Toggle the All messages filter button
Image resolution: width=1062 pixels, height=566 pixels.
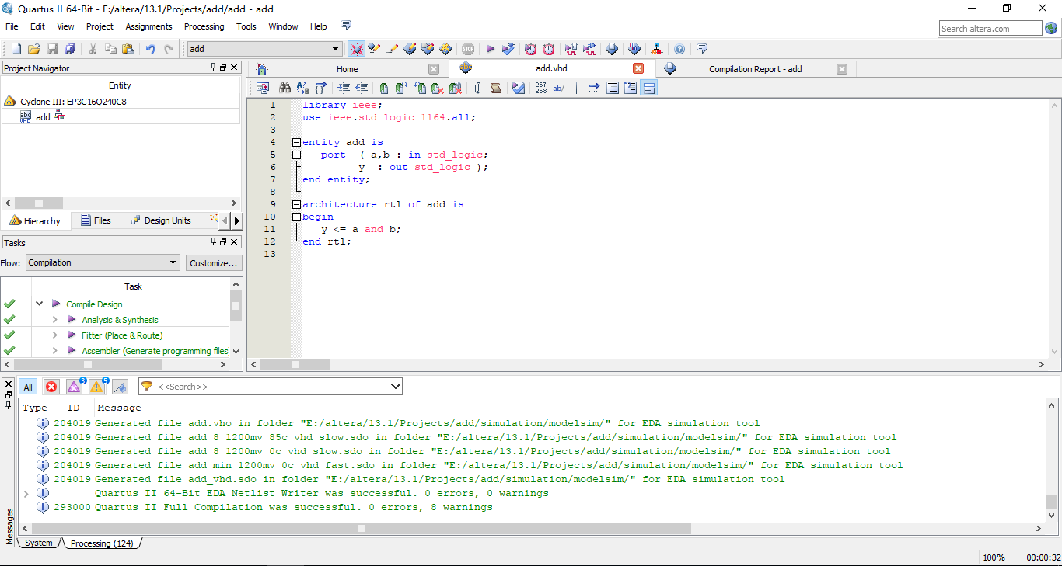28,387
